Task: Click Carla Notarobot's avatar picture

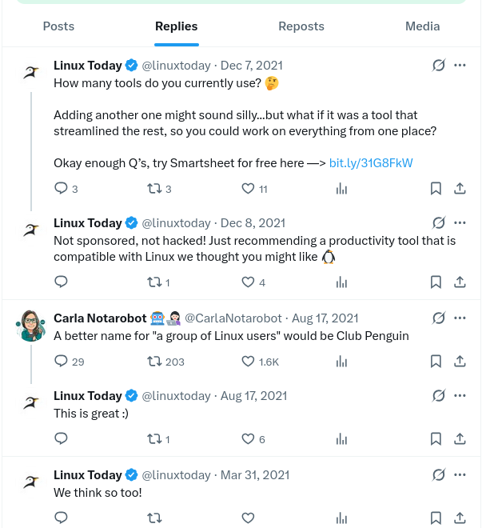Action: 30,326
